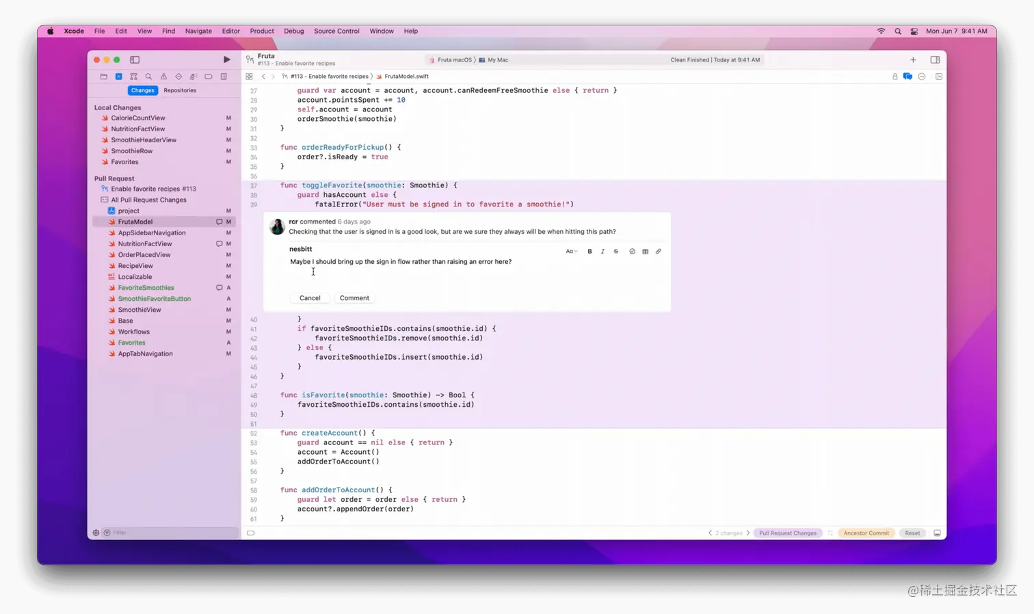Open the Find navigator magnifier icon
This screenshot has width=1034, height=614.
tap(148, 77)
